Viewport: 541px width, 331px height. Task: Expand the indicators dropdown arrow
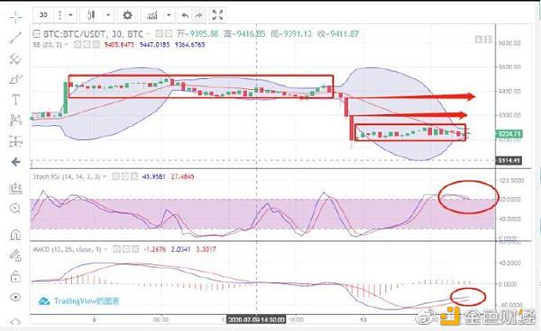click(169, 15)
